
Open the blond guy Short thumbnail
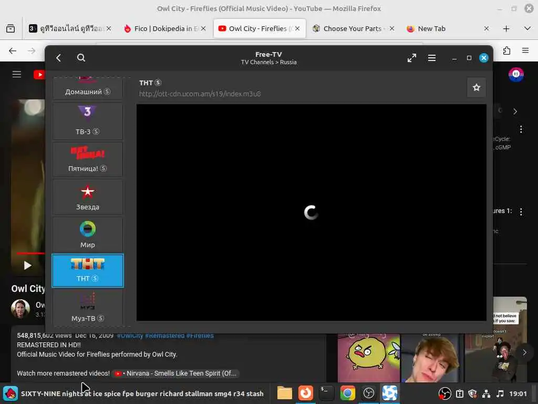tap(432, 357)
